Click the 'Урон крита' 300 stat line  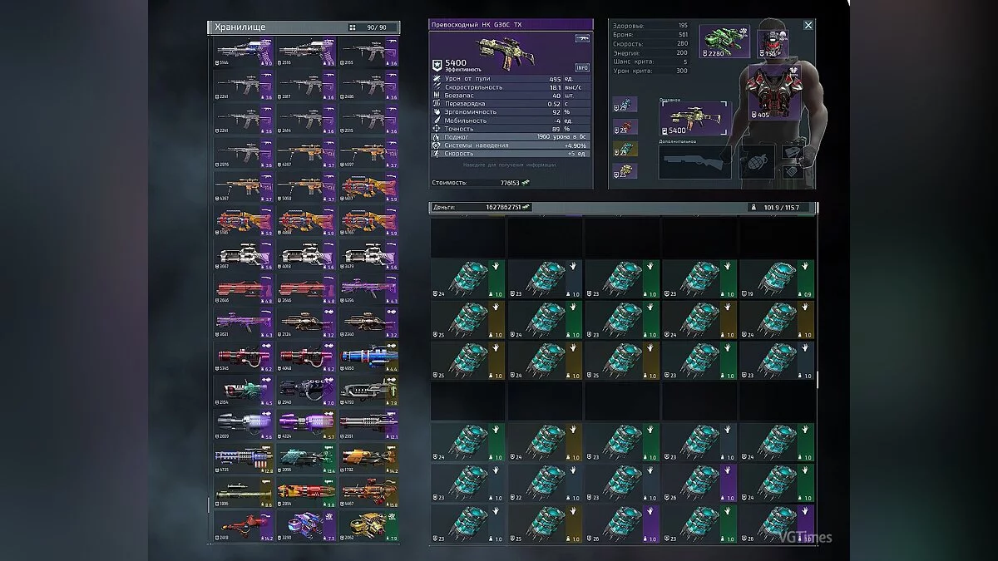[650, 71]
